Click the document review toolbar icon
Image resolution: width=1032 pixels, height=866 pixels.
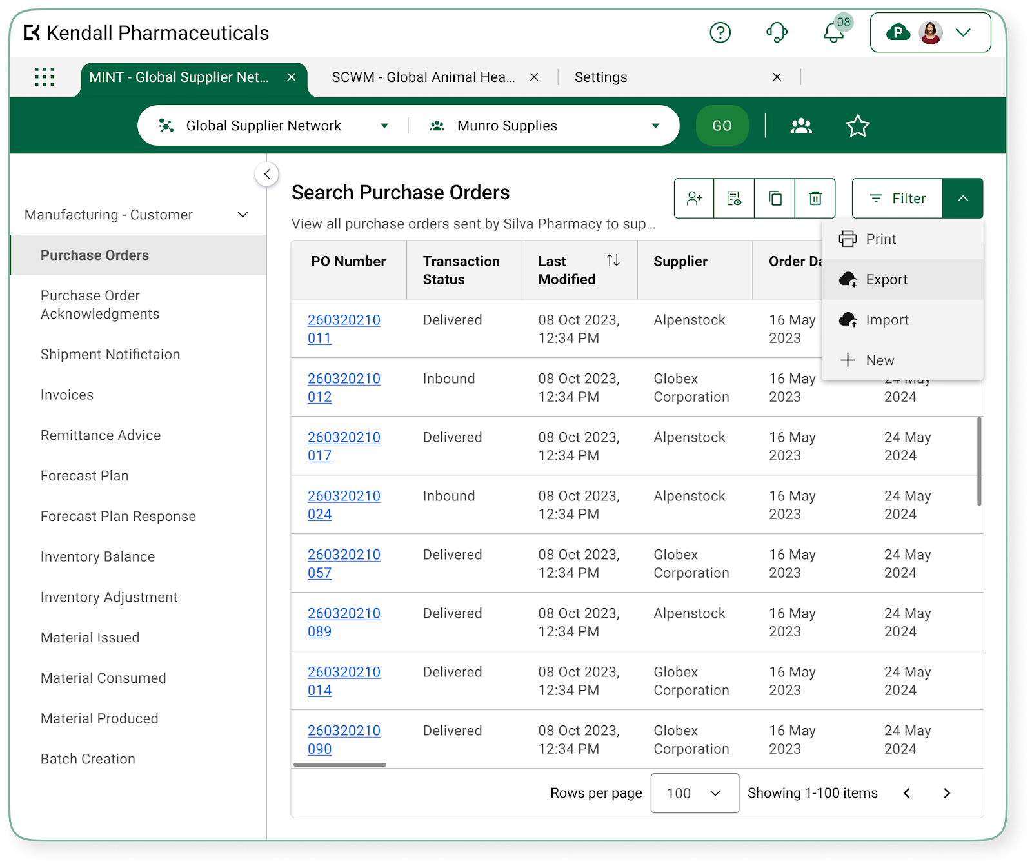pos(734,199)
